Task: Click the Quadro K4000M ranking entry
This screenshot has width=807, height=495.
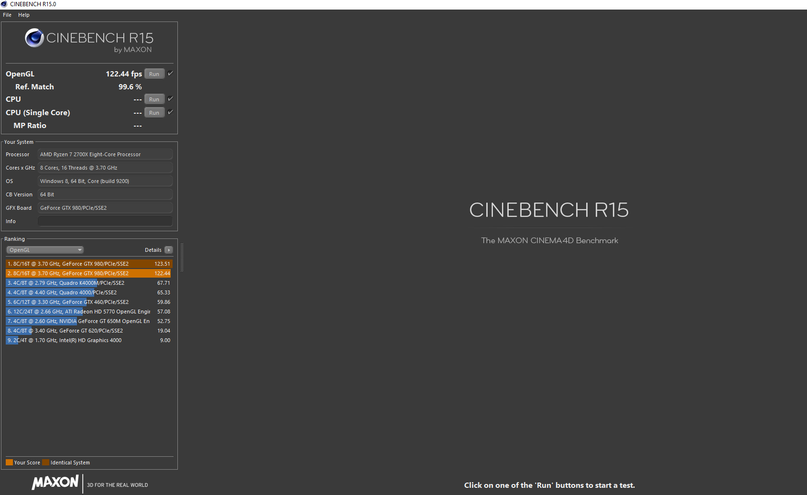Action: [88, 283]
